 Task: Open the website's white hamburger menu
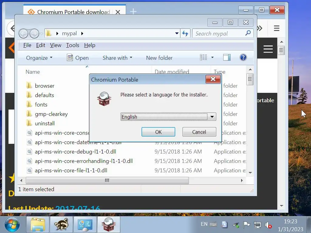[x=268, y=49]
